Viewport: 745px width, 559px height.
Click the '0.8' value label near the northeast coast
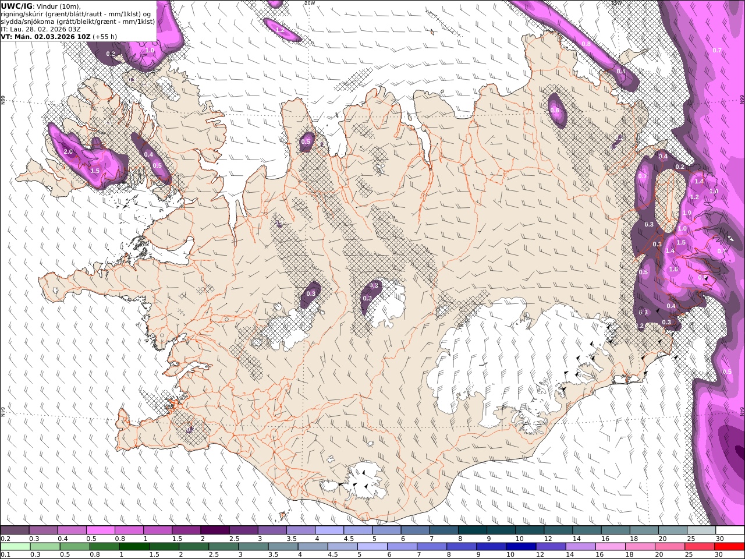point(586,44)
